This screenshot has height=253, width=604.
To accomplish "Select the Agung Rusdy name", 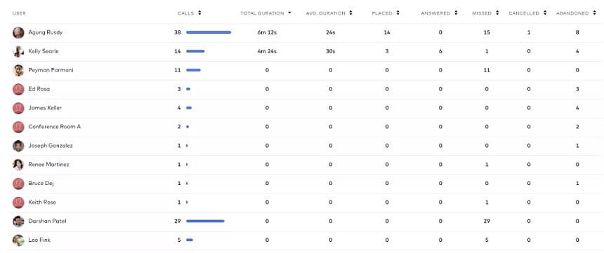I will pos(46,32).
